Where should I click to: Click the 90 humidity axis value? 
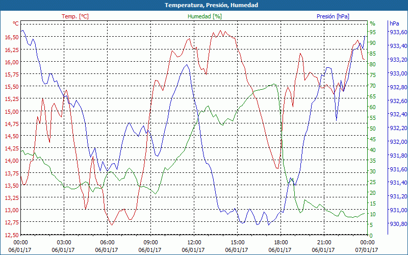pos(373,43)
